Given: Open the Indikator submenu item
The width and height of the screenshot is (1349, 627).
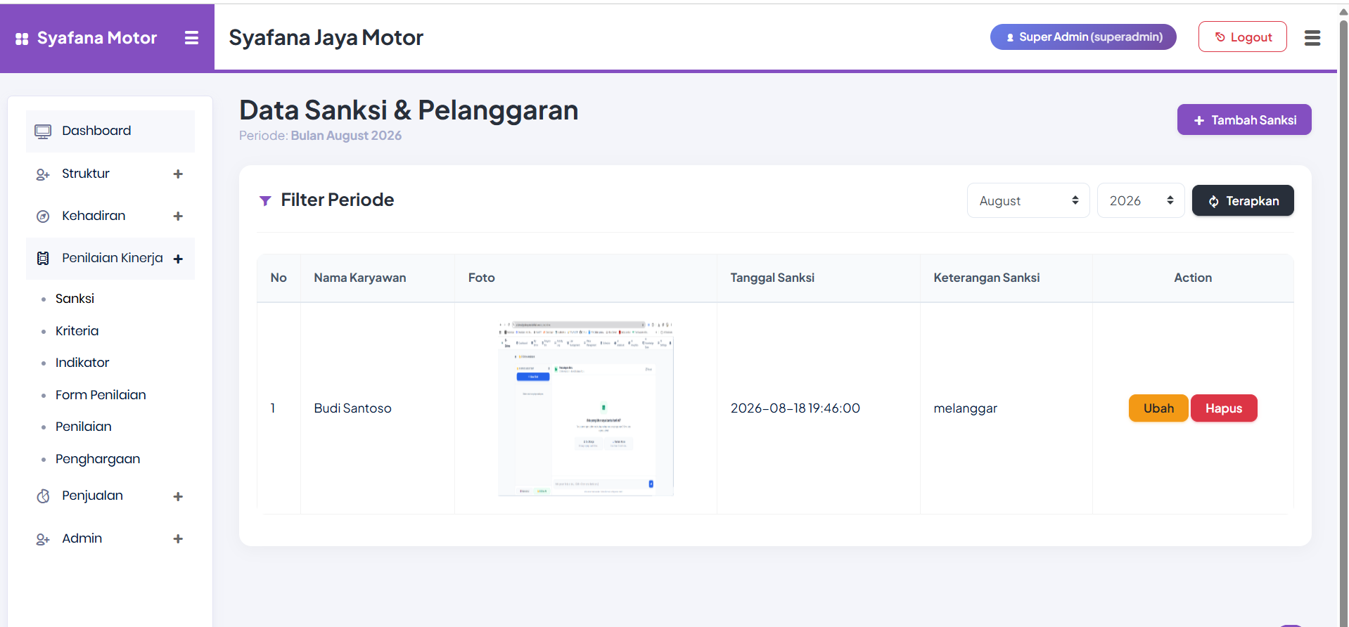Looking at the screenshot, I should click(82, 363).
